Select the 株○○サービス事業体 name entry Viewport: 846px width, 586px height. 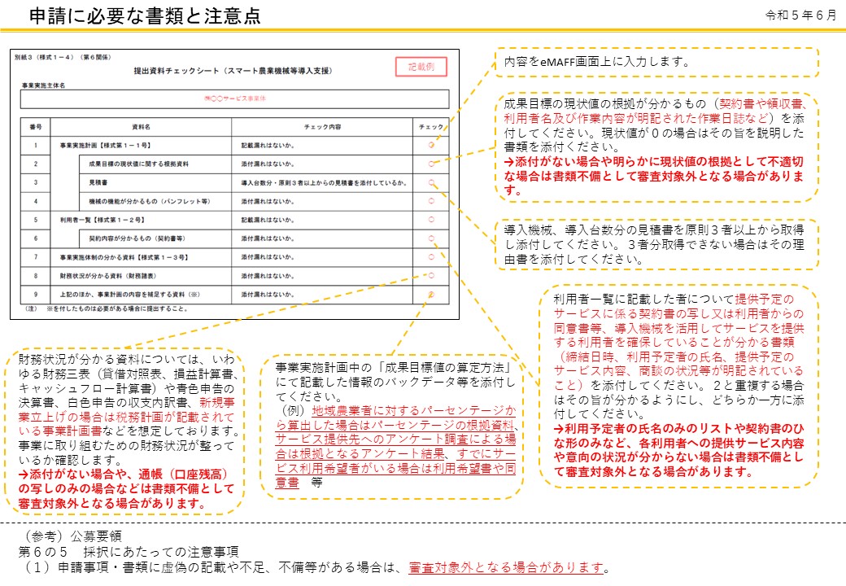[x=236, y=99]
